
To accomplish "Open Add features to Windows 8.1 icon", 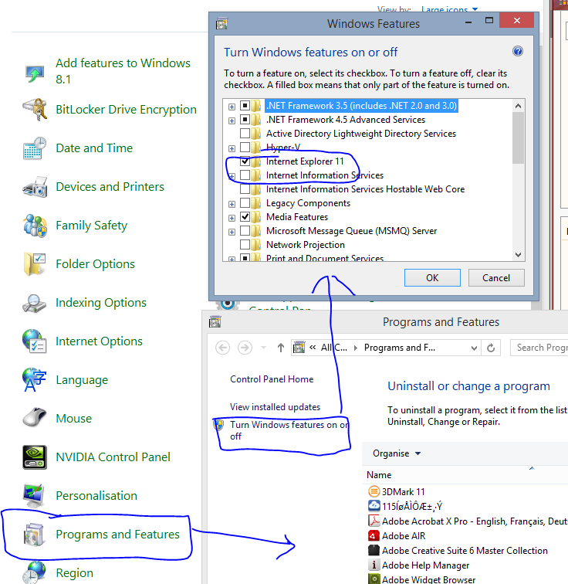I will pyautogui.click(x=35, y=73).
